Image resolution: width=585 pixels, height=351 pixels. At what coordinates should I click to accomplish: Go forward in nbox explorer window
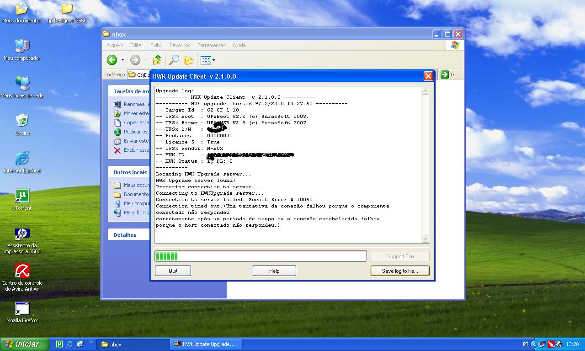135,60
